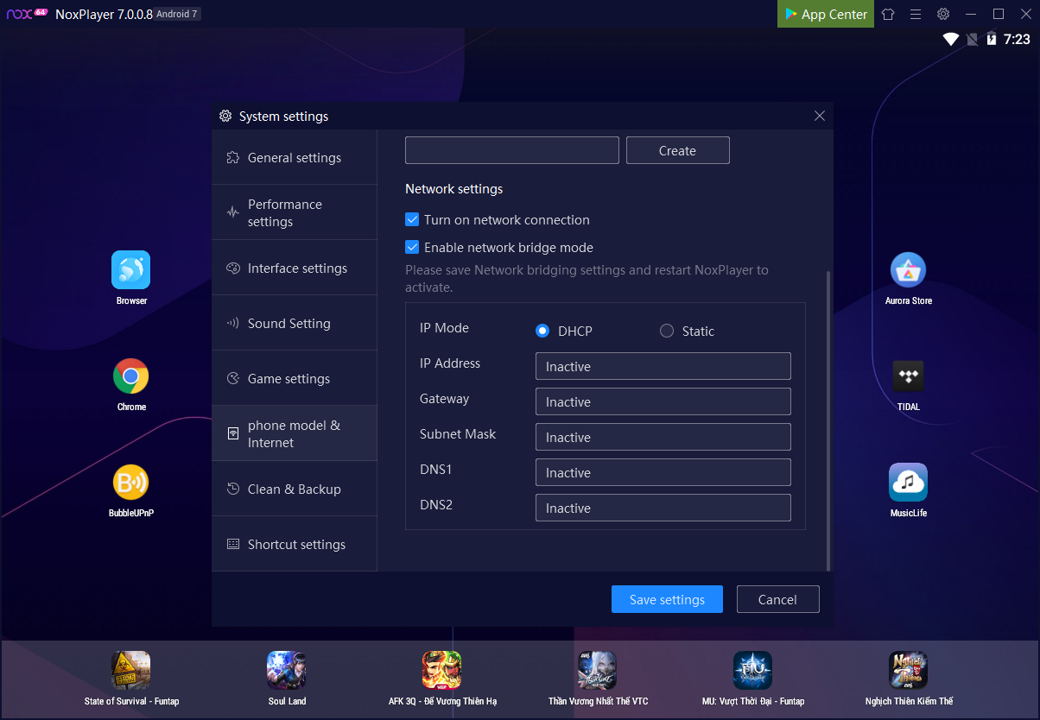
Task: Click the DNS1 input field
Action: pyautogui.click(x=663, y=472)
